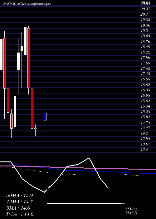Pick the 15.81 price axis label
Image resolution: width=156 pixels, height=219 pixels.
click(x=146, y=101)
